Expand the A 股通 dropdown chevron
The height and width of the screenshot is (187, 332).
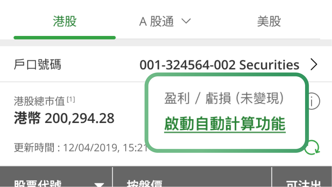pyautogui.click(x=186, y=21)
